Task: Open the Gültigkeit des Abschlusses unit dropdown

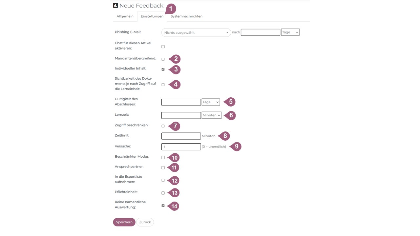Action: [211, 102]
